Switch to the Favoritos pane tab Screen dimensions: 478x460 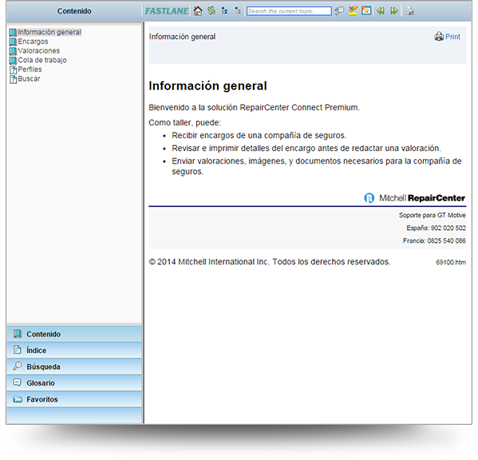click(74, 399)
